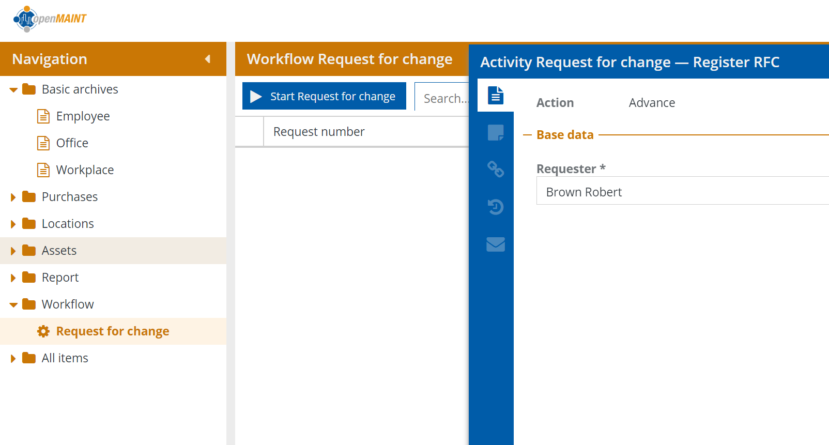Image resolution: width=829 pixels, height=445 pixels.
Task: Open the Employee archive
Action: point(83,116)
